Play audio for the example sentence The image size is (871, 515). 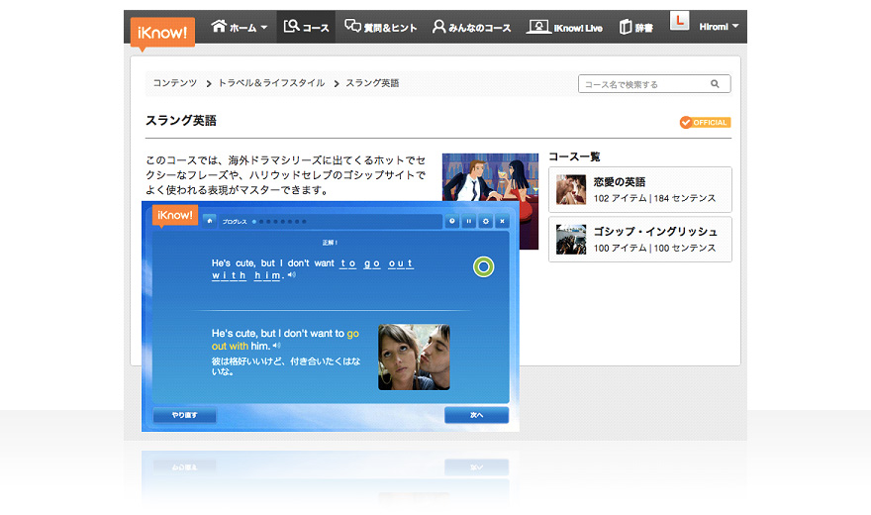tap(276, 346)
